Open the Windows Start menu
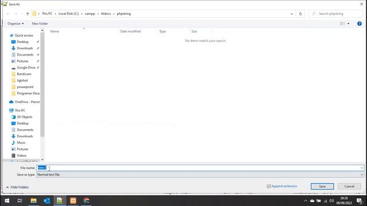367x206 pixels. (7, 201)
